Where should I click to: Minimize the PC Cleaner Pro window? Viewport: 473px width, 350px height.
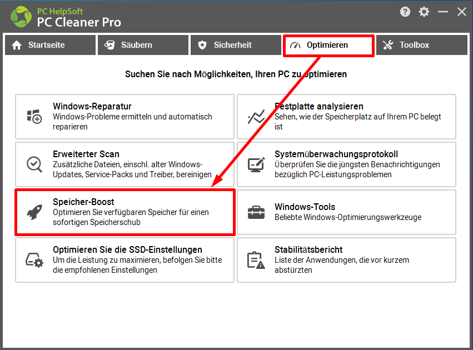[443, 12]
